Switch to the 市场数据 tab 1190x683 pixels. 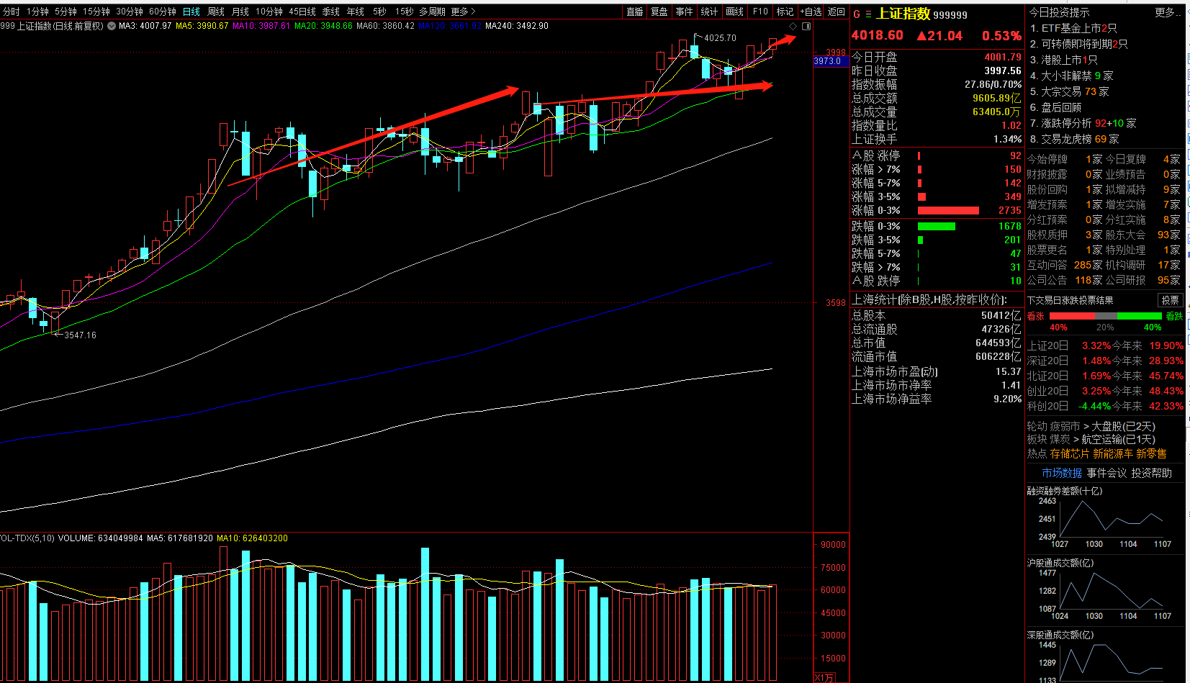point(1062,473)
